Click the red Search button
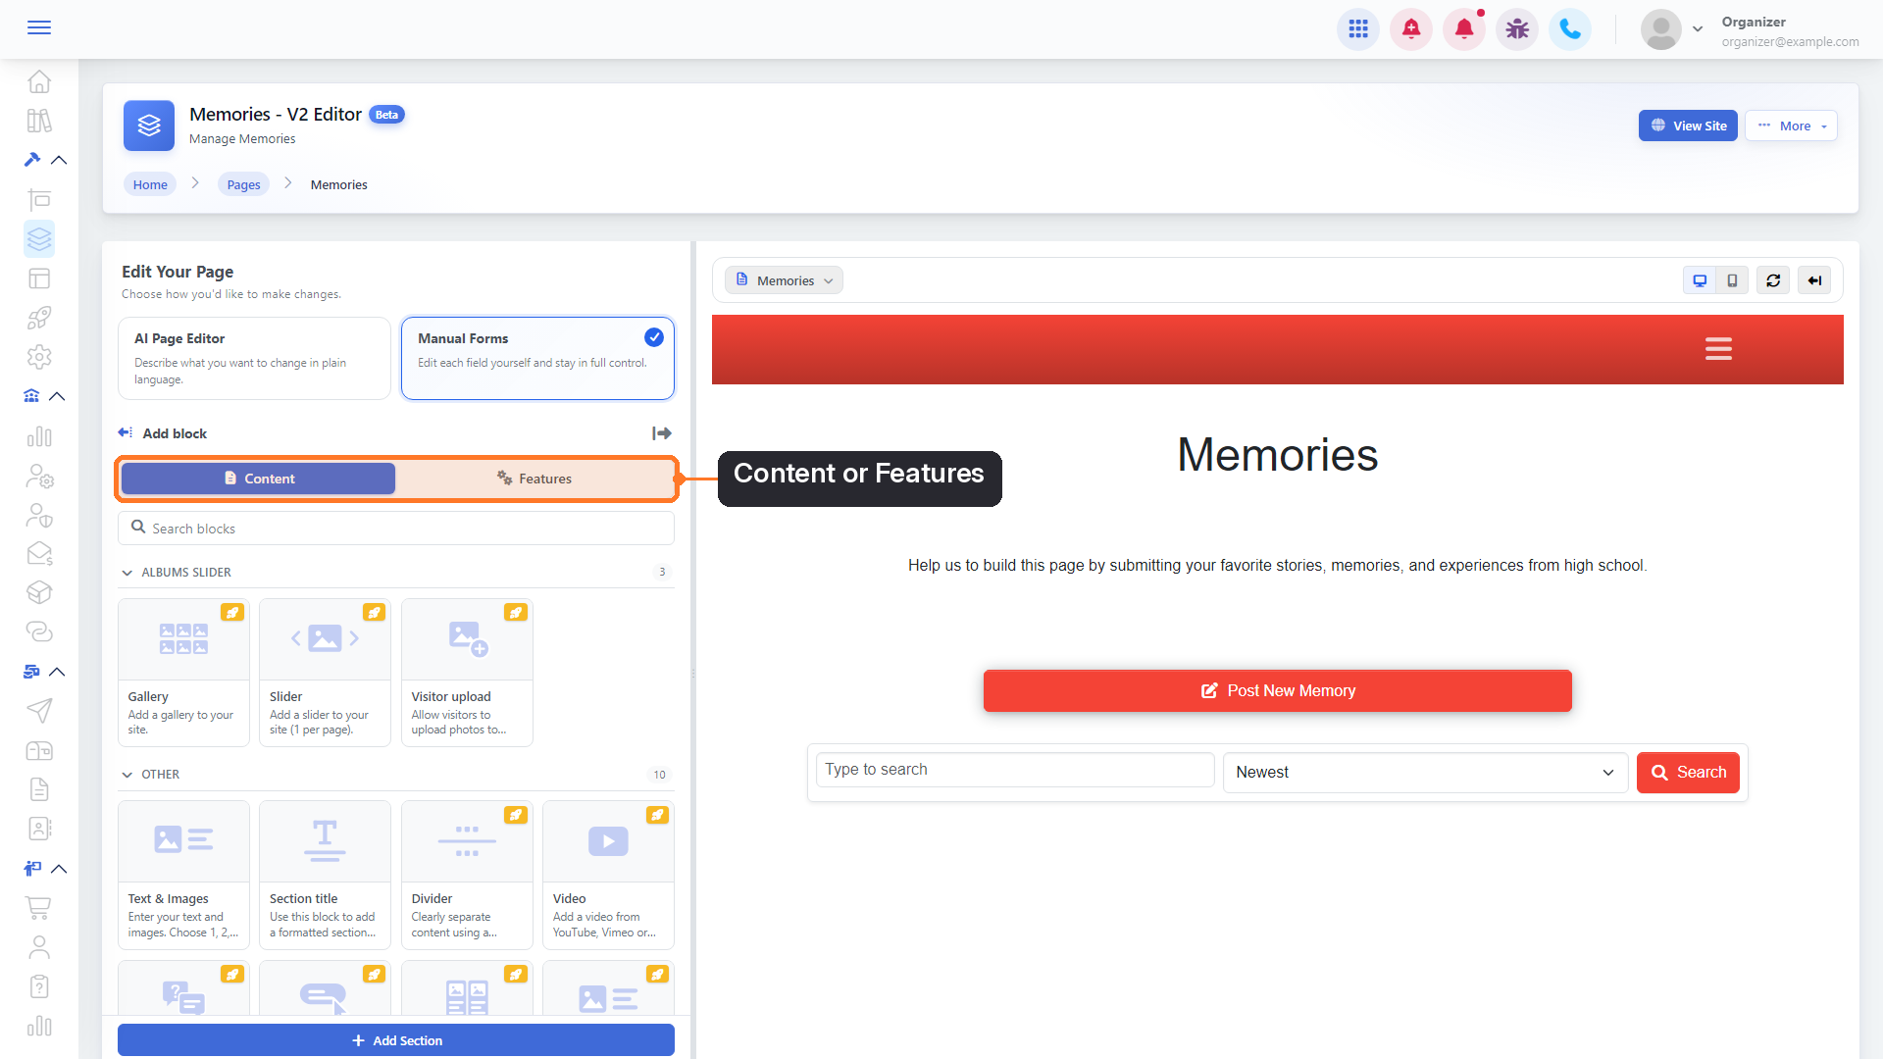 pyautogui.click(x=1688, y=773)
